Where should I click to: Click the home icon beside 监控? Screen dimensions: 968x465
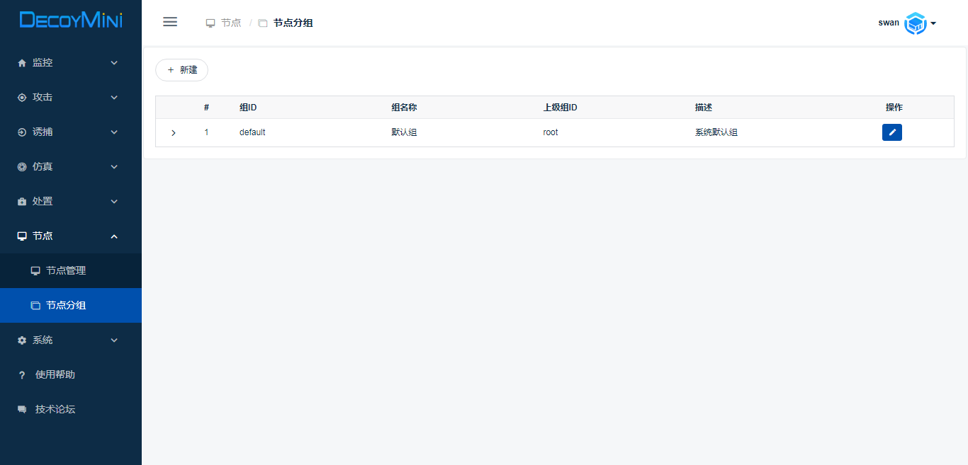tap(22, 63)
